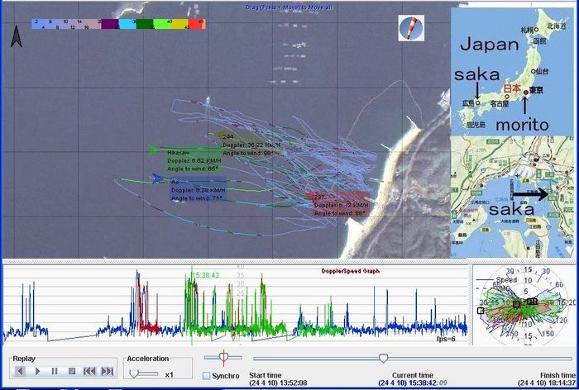The image size is (579, 390).
Task: Jump to replay start with rewind button
Action: [89, 372]
